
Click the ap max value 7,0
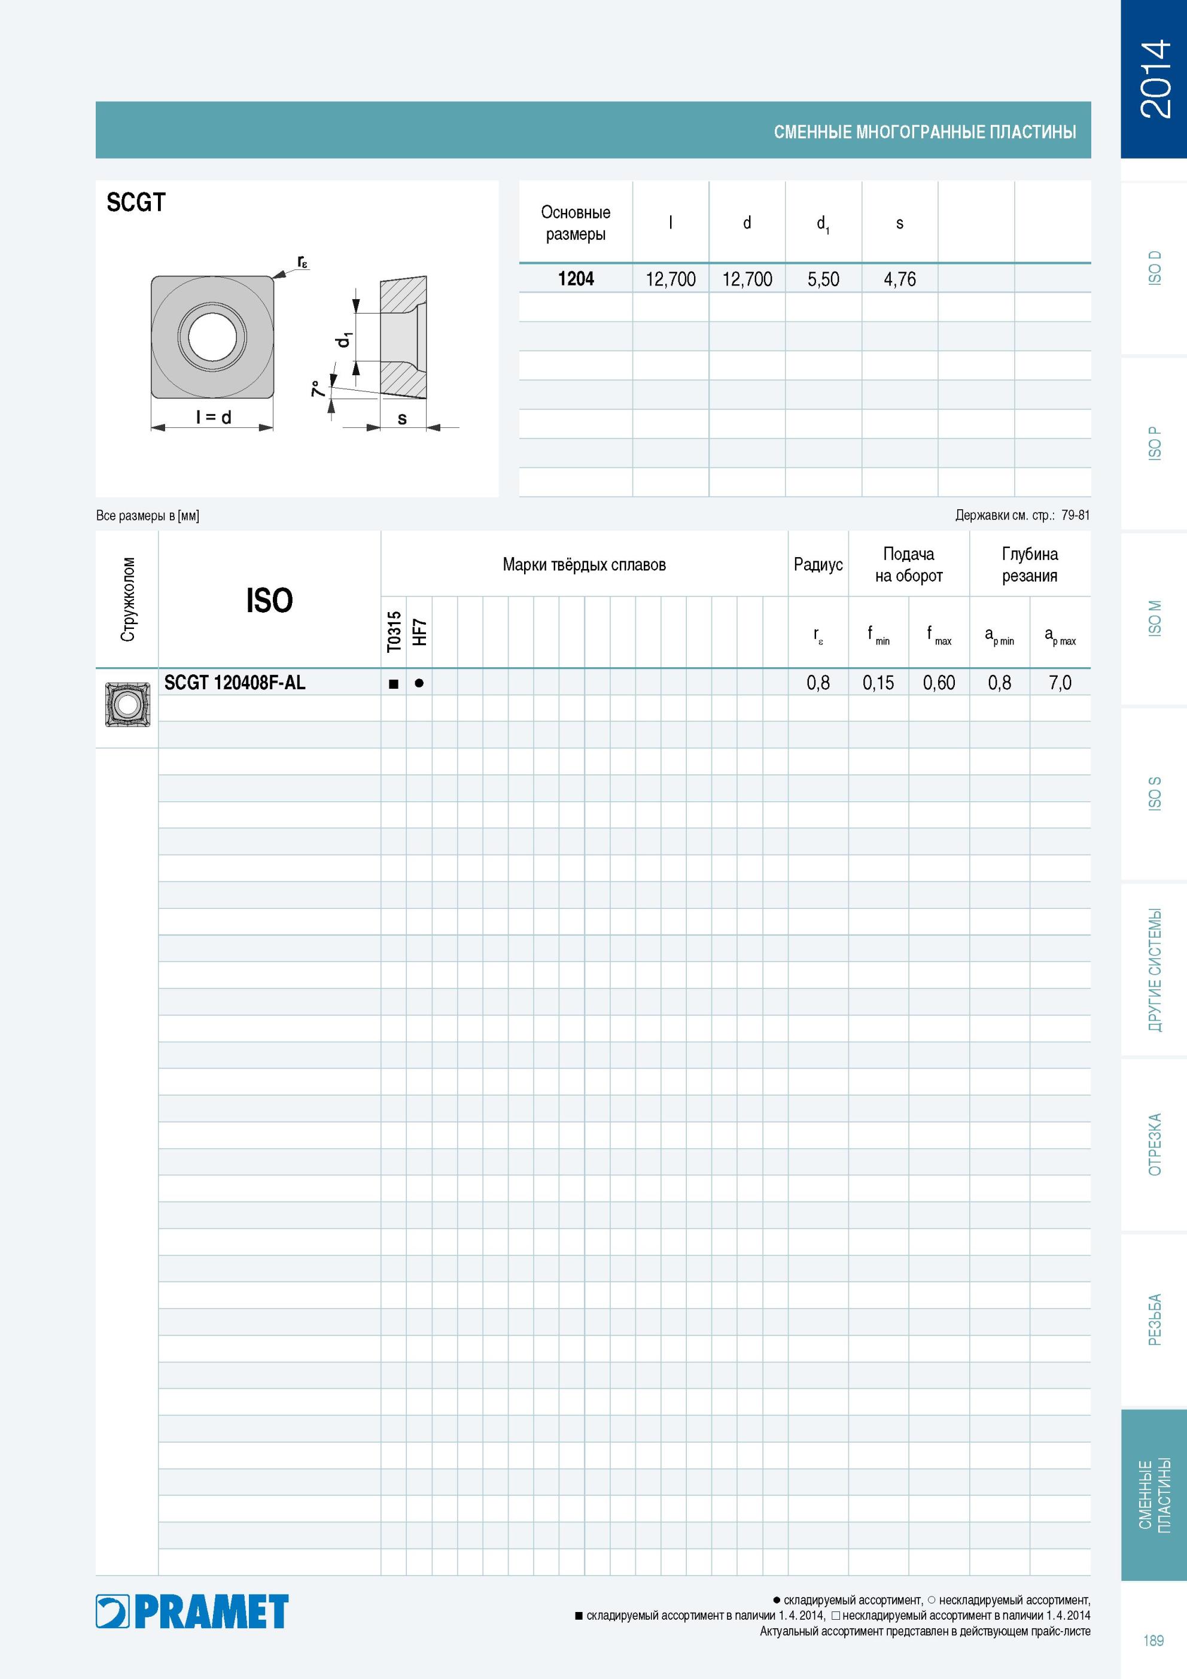pyautogui.click(x=1060, y=683)
